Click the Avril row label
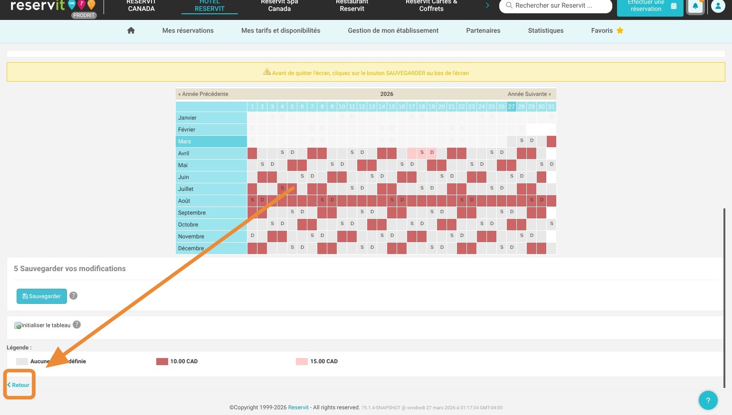Screen dimensions: 732x415 (211, 153)
